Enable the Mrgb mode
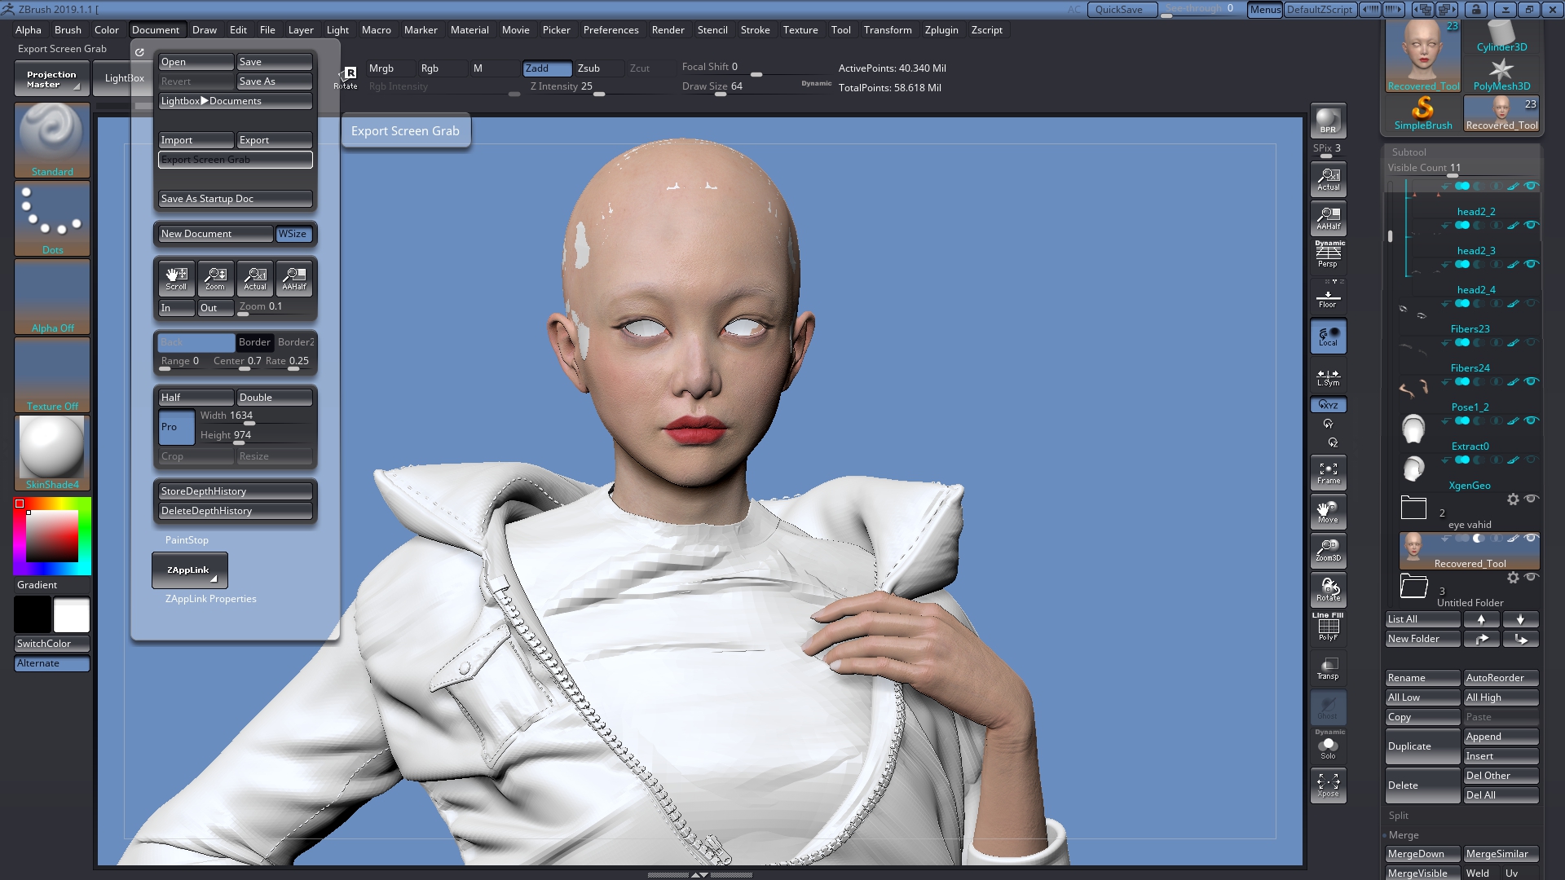Image resolution: width=1565 pixels, height=880 pixels. tap(390, 68)
